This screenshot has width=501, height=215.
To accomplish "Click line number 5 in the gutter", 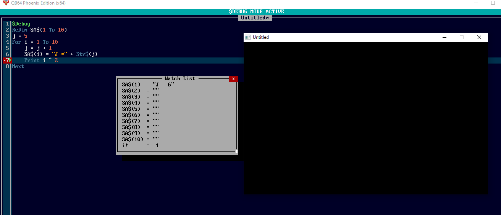I will click(x=7, y=48).
